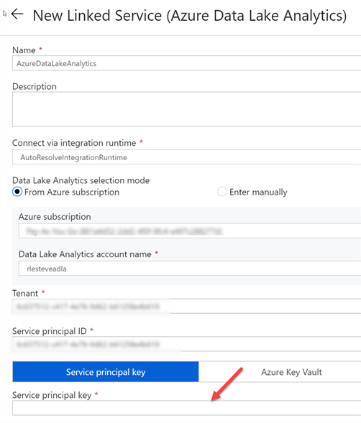Viewport: 361px width, 423px height.
Task: Switch to the Azure Key Vault tab
Action: (280, 372)
